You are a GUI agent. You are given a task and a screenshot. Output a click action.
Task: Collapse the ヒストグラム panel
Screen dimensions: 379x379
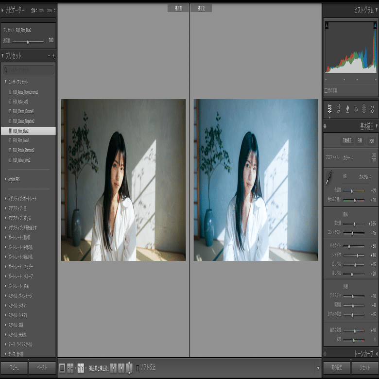[377, 10]
